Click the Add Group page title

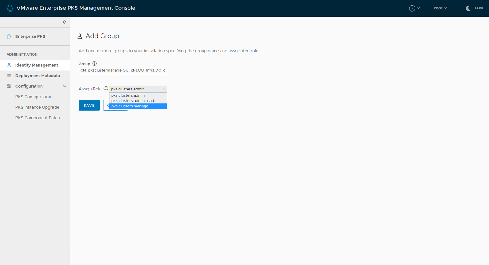pyautogui.click(x=102, y=36)
